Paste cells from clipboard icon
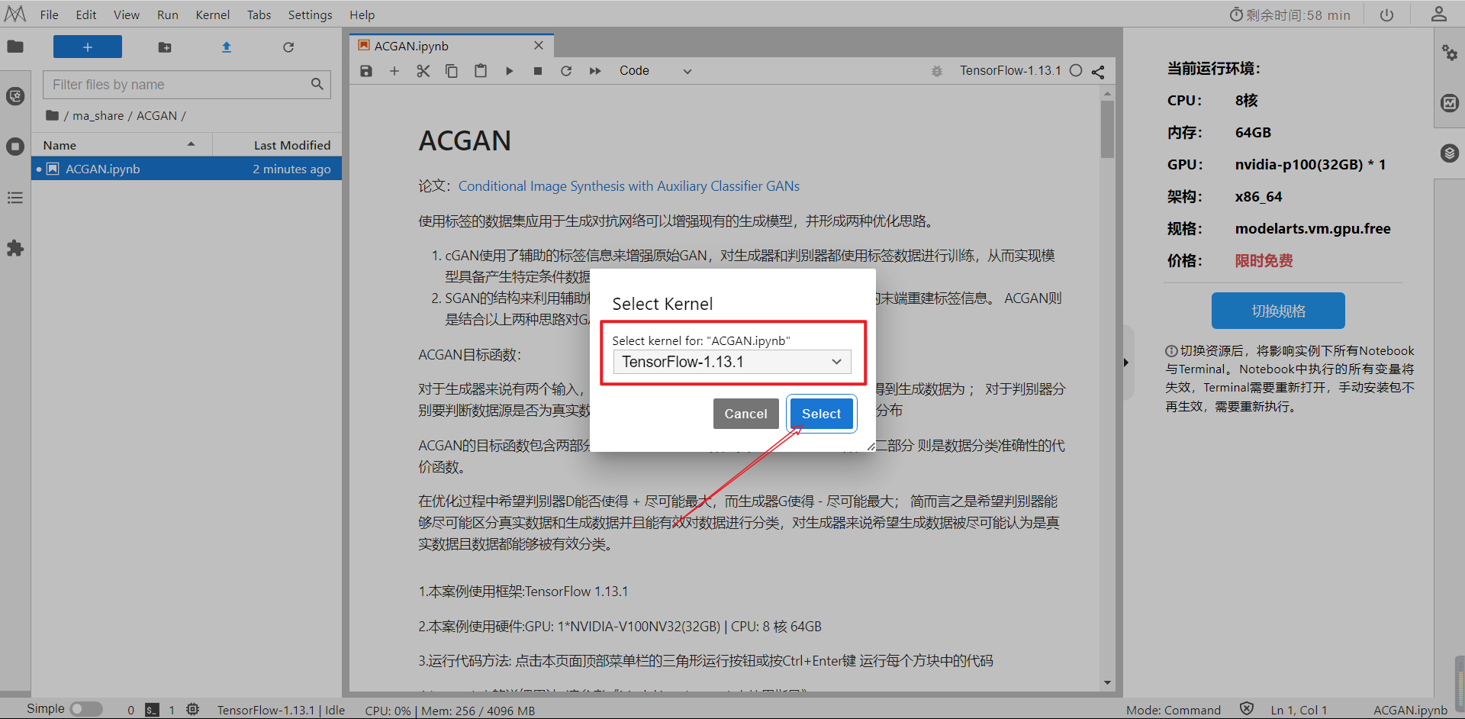The width and height of the screenshot is (1465, 719). coord(481,71)
